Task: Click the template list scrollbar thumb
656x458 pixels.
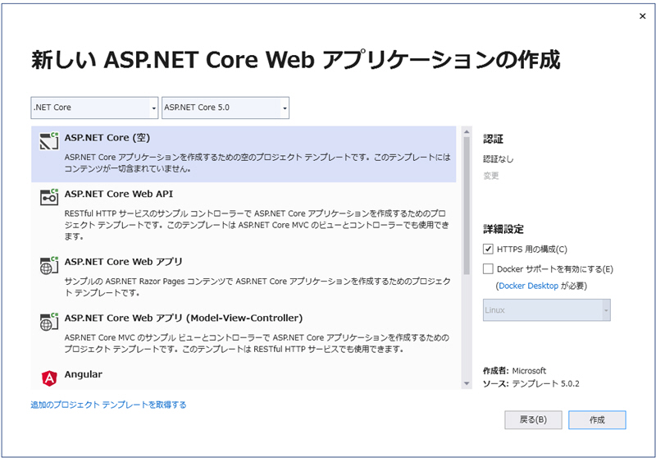Action: [x=467, y=206]
